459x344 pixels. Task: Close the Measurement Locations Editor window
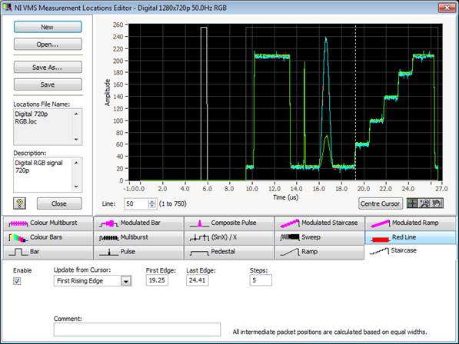click(447, 8)
